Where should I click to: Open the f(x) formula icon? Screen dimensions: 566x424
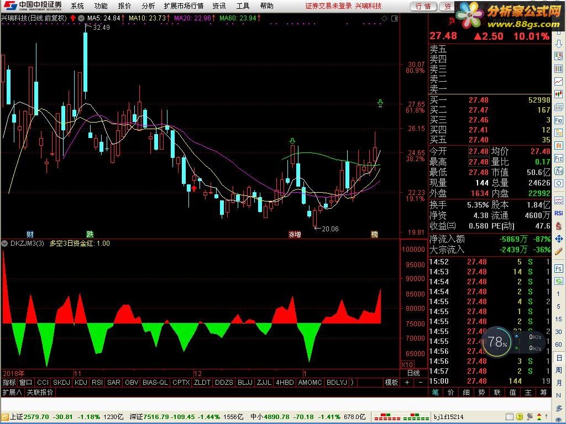click(x=558, y=171)
